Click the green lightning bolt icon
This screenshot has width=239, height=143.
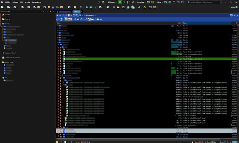[128, 7]
